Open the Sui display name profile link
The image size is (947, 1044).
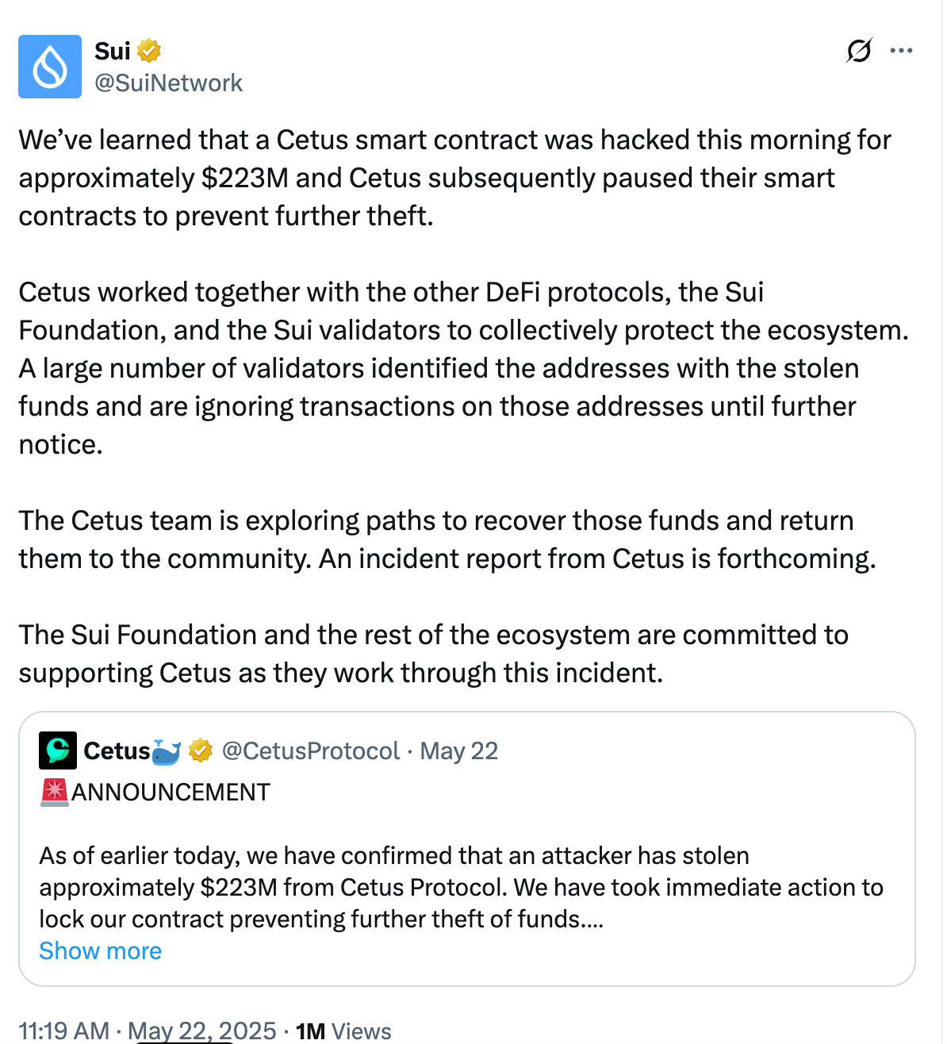[112, 51]
